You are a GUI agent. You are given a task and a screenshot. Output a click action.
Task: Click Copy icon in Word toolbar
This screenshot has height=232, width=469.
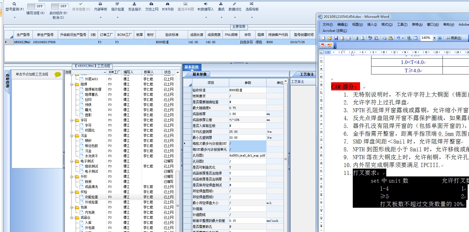[x=384, y=38]
